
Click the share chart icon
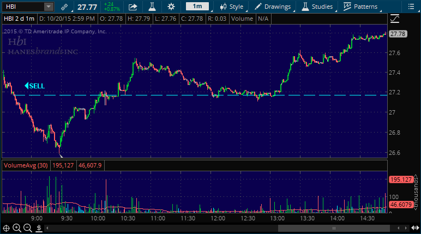[133, 7]
